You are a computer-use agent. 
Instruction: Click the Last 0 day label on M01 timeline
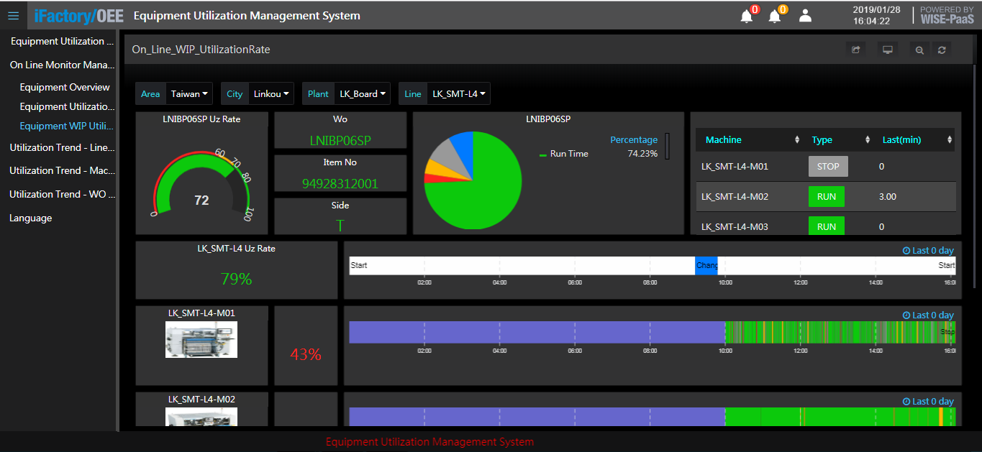pos(928,315)
